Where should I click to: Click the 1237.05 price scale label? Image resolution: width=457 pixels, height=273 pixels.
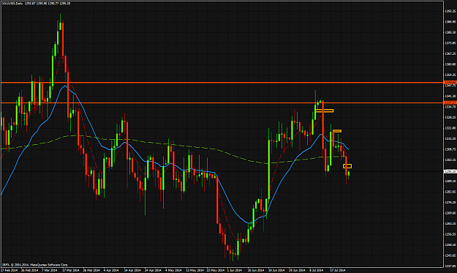click(450, 266)
